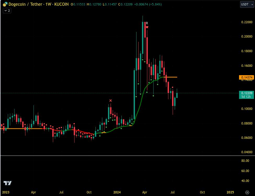Open the USDT currency dropdown
Viewport: 255px width, 196px height.
tap(247, 4)
